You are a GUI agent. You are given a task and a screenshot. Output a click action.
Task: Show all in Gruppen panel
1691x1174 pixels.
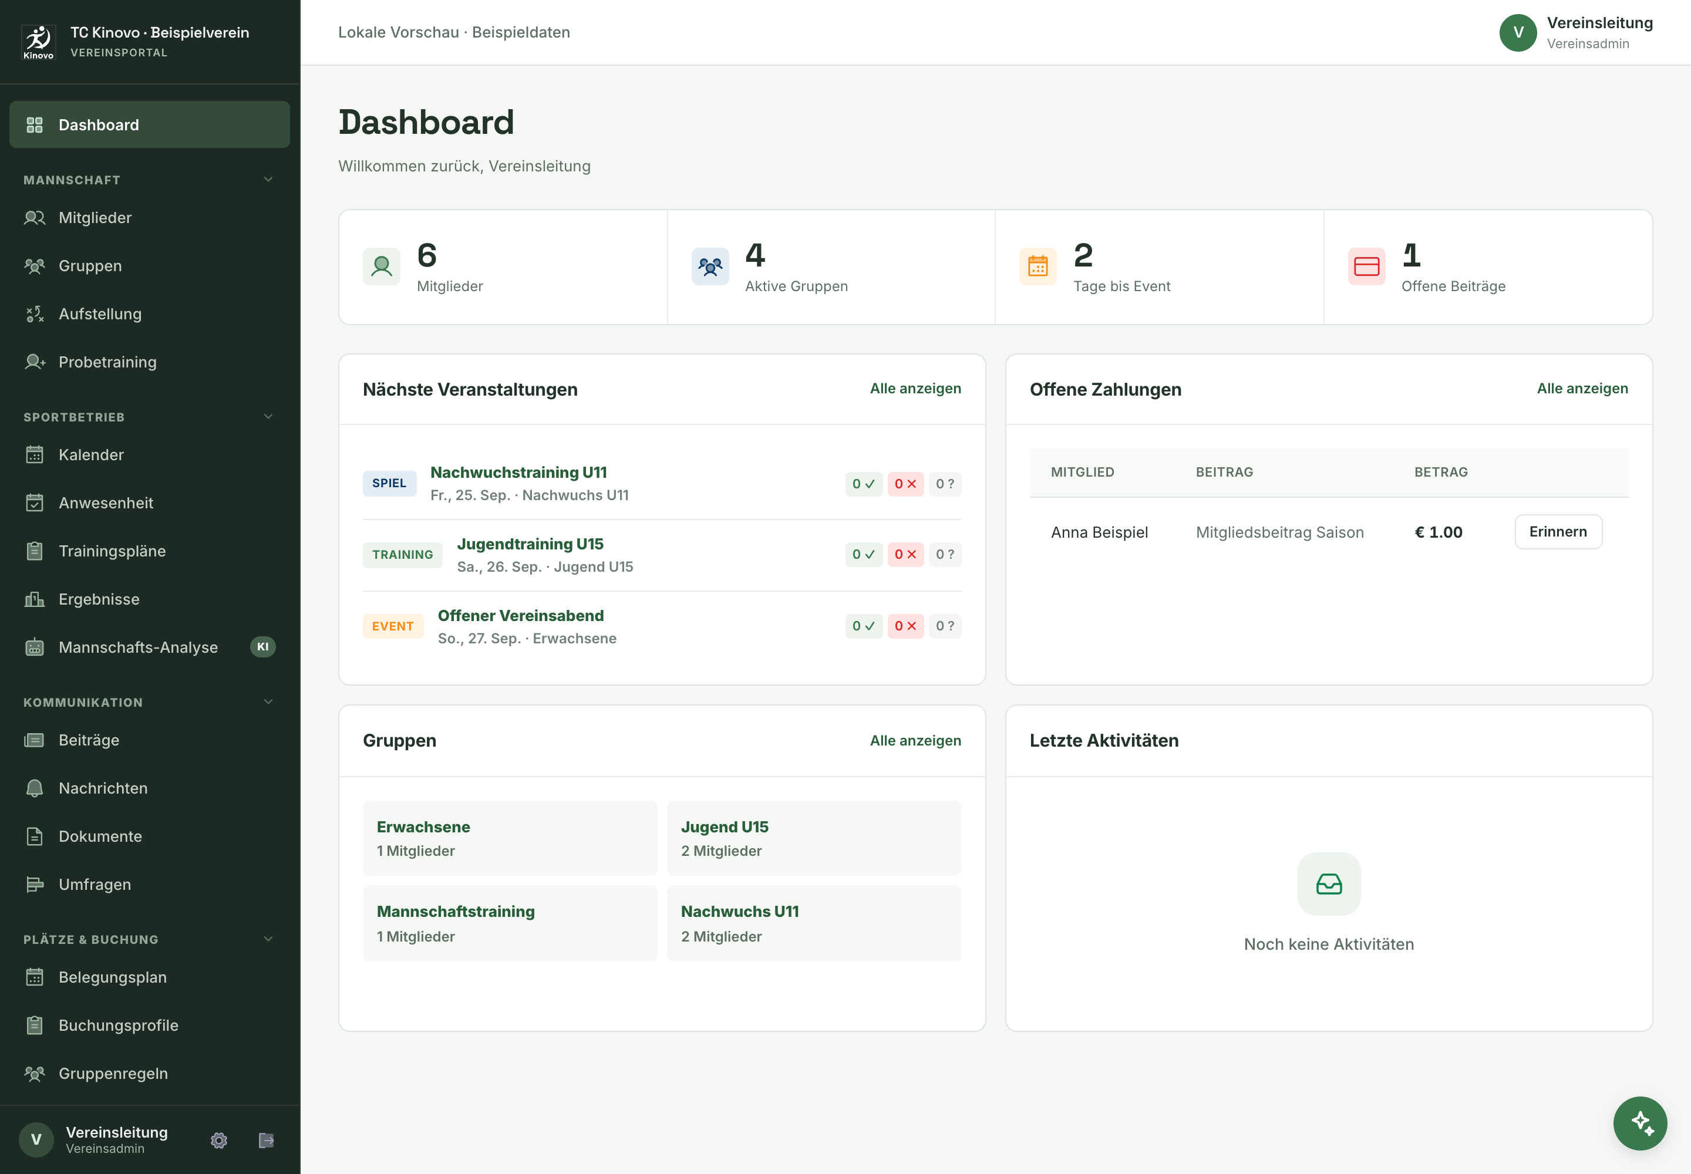tap(915, 741)
